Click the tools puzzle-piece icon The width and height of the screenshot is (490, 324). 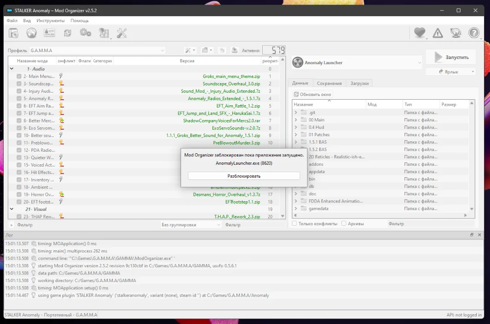[x=104, y=33]
